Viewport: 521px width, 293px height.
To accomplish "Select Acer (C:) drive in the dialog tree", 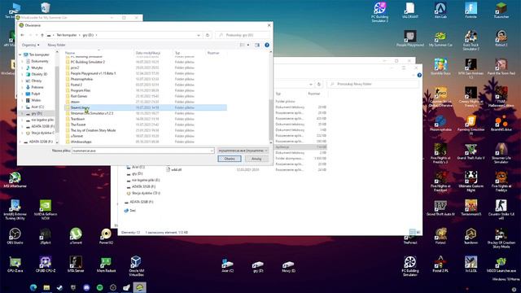I will (x=37, y=107).
